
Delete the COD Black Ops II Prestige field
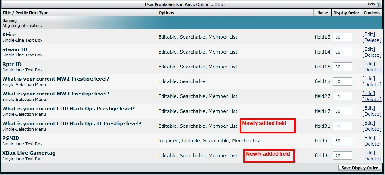tap(372, 129)
